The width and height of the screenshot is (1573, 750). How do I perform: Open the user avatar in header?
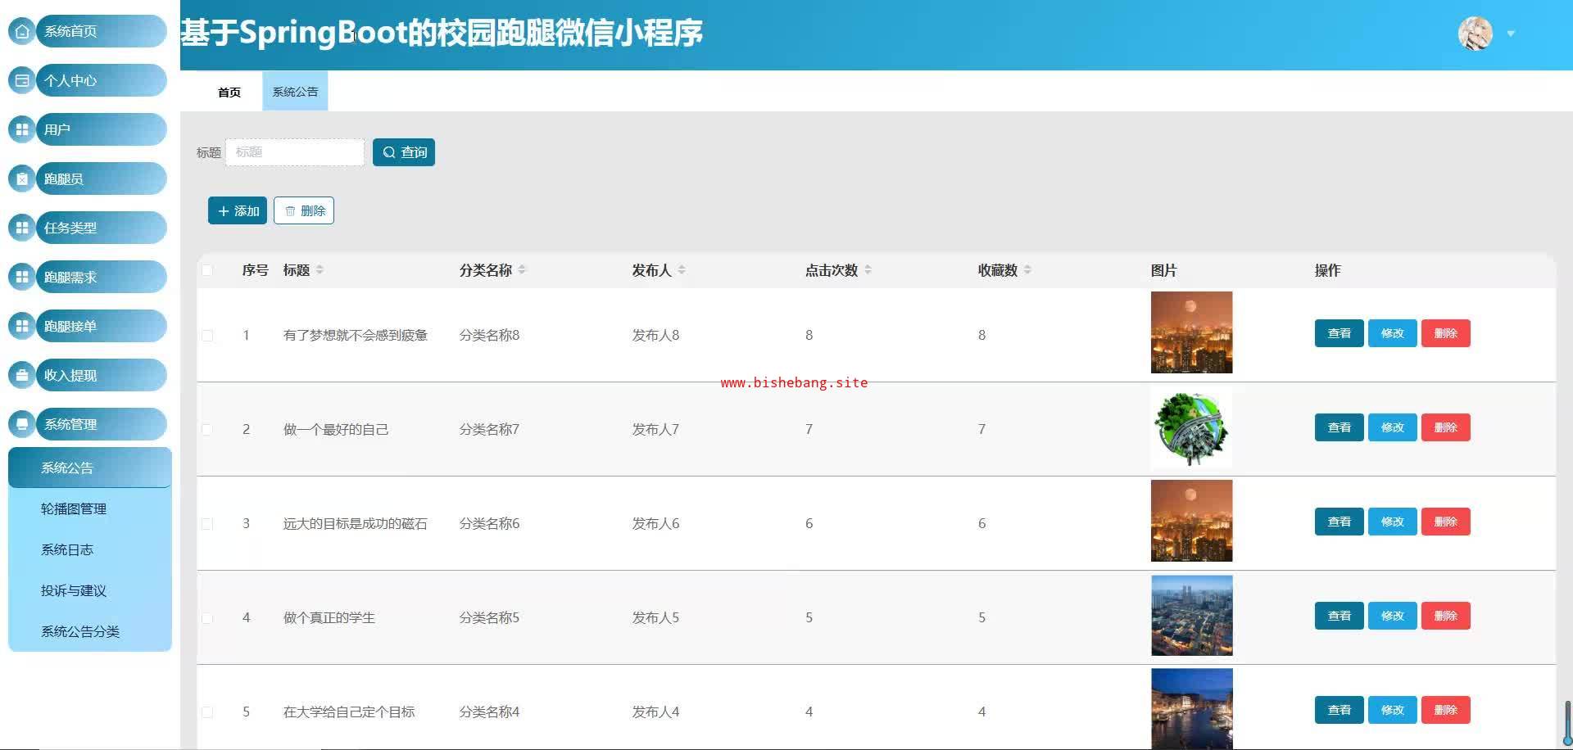(x=1476, y=34)
